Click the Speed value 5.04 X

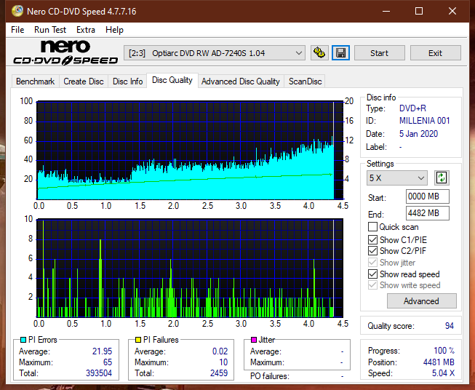[x=443, y=373]
